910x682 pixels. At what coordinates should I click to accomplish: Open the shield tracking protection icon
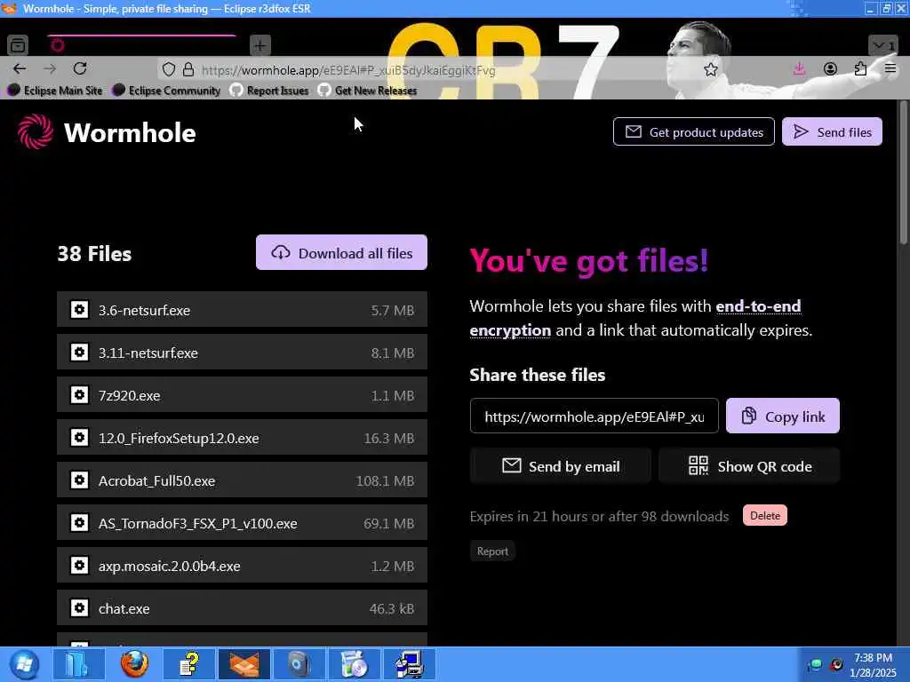[x=168, y=69]
